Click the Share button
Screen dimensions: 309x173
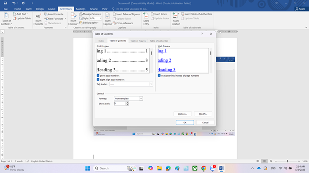coord(300,9)
